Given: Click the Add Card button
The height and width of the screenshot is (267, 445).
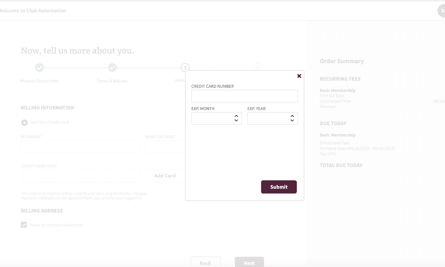Looking at the screenshot, I should [x=165, y=176].
